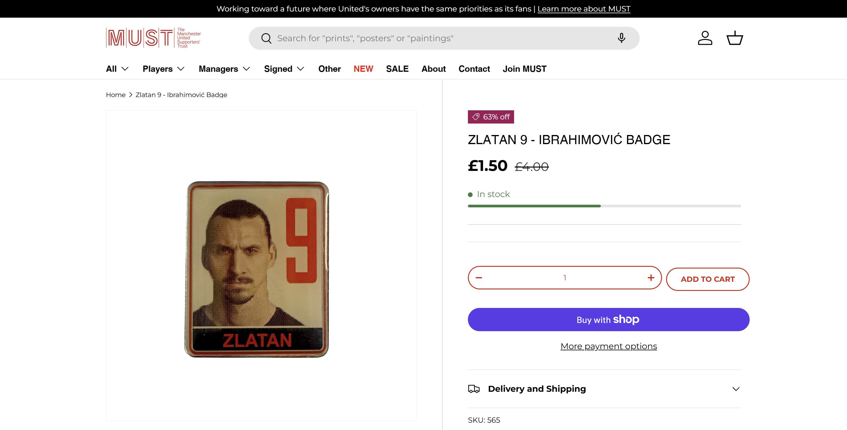The width and height of the screenshot is (847, 430).
Task: Click the Add to Cart button
Action: [708, 279]
